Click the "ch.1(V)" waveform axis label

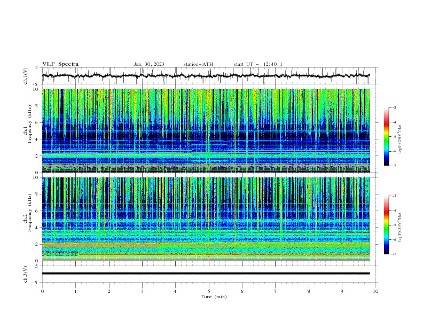click(26, 76)
